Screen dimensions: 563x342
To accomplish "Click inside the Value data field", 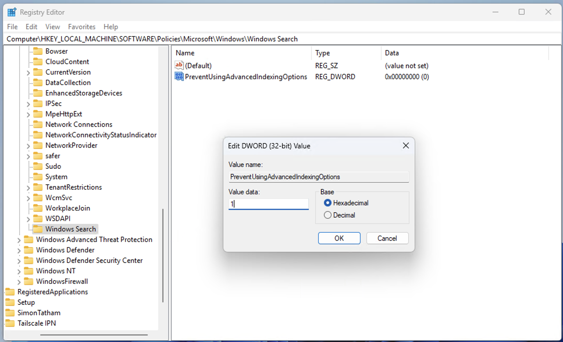I will pyautogui.click(x=268, y=204).
